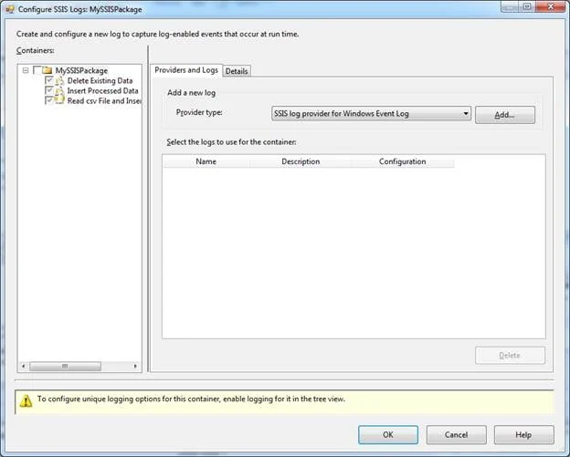570x457 pixels.
Task: Click the Name column header
Action: tap(206, 161)
